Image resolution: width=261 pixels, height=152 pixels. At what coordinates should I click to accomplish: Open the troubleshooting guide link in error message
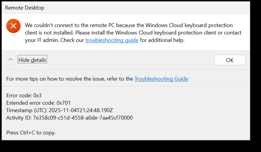112,40
